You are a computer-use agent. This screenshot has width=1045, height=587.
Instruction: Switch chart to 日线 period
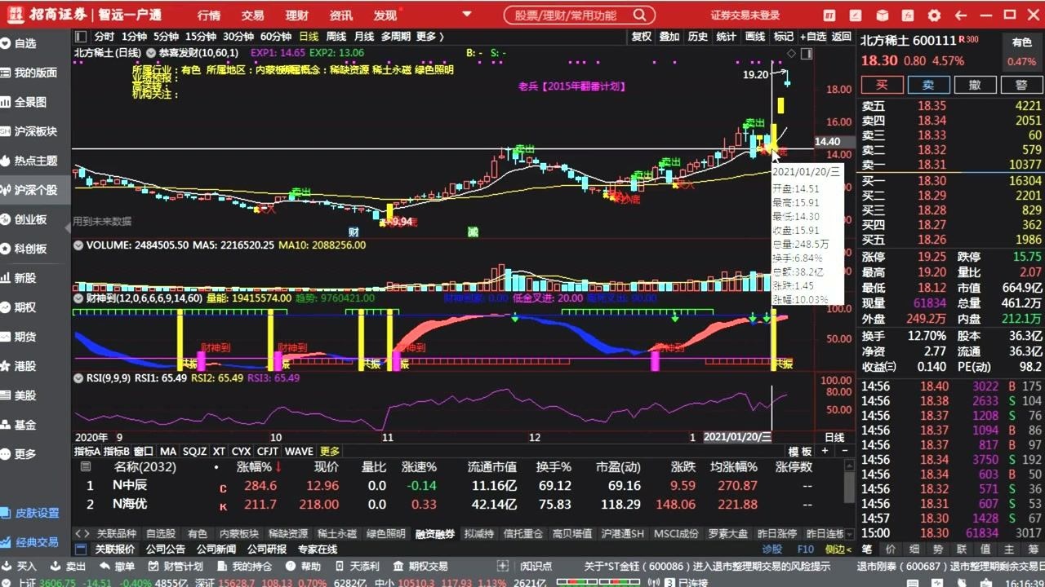[309, 36]
